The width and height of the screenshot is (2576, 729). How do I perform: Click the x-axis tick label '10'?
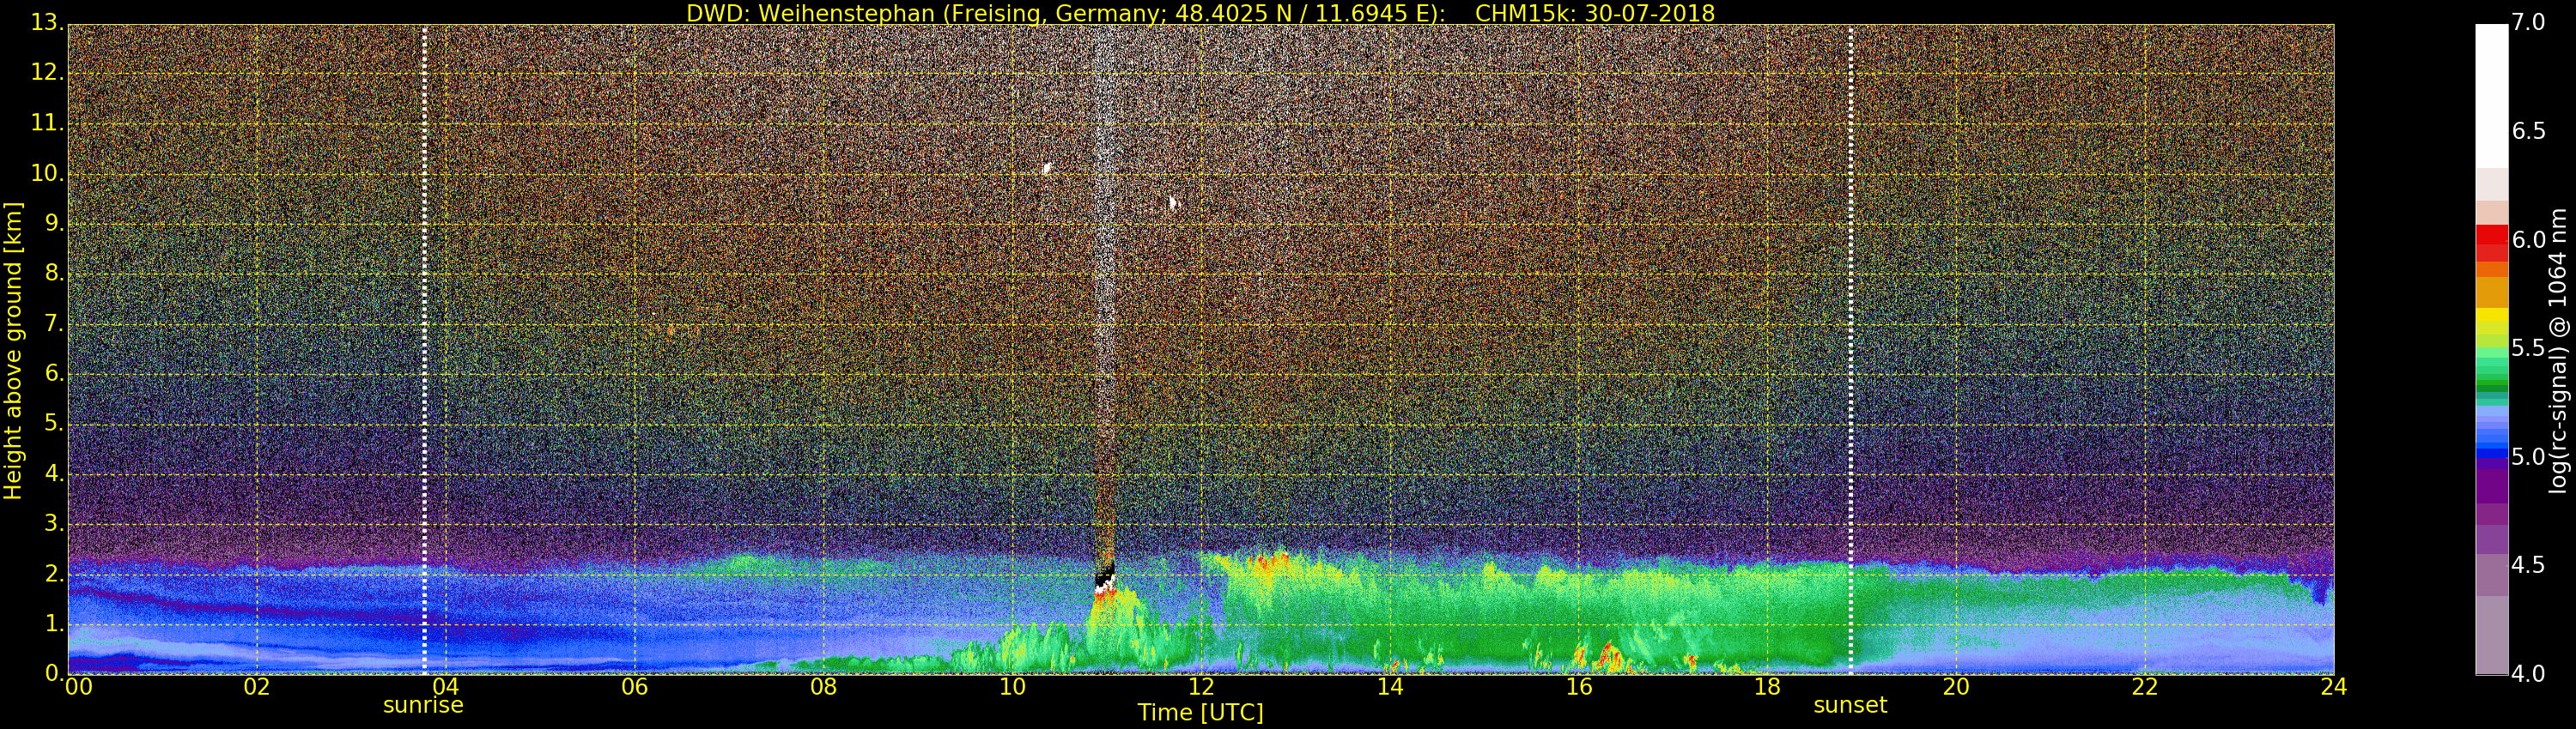tap(1012, 686)
